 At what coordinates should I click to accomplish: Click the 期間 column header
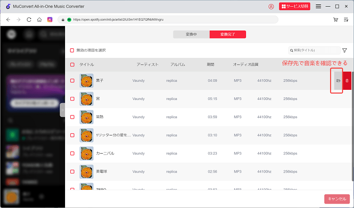tap(211, 65)
